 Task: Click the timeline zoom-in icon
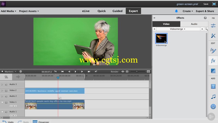pos(148,72)
